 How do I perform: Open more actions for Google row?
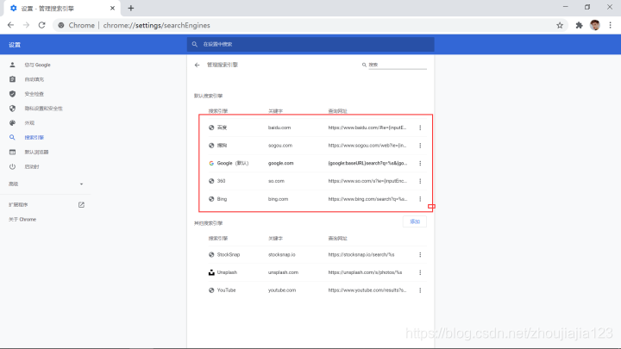coord(420,163)
